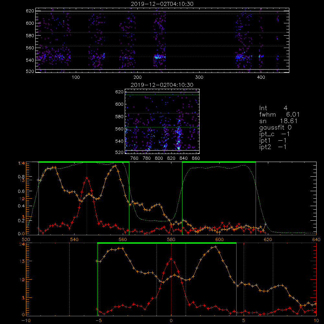Click y-axis label 600 of middle panel
Image resolution: width=324 pixels, height=324 pixels.
[119, 104]
